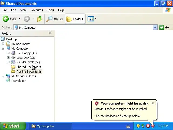Close the Folders pane with X
Screen dimensions: 173x130
(x=50, y=33)
